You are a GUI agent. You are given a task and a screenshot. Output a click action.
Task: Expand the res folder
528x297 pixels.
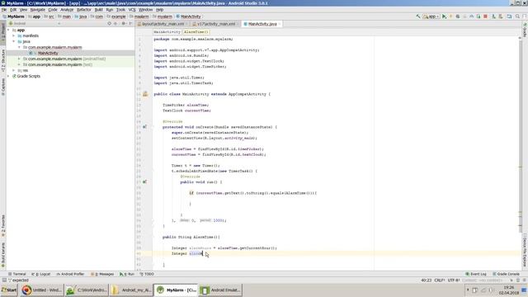tap(14, 70)
